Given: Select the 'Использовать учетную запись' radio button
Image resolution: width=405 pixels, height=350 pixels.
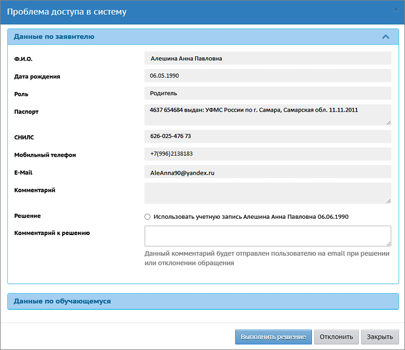Looking at the screenshot, I should tap(148, 216).
